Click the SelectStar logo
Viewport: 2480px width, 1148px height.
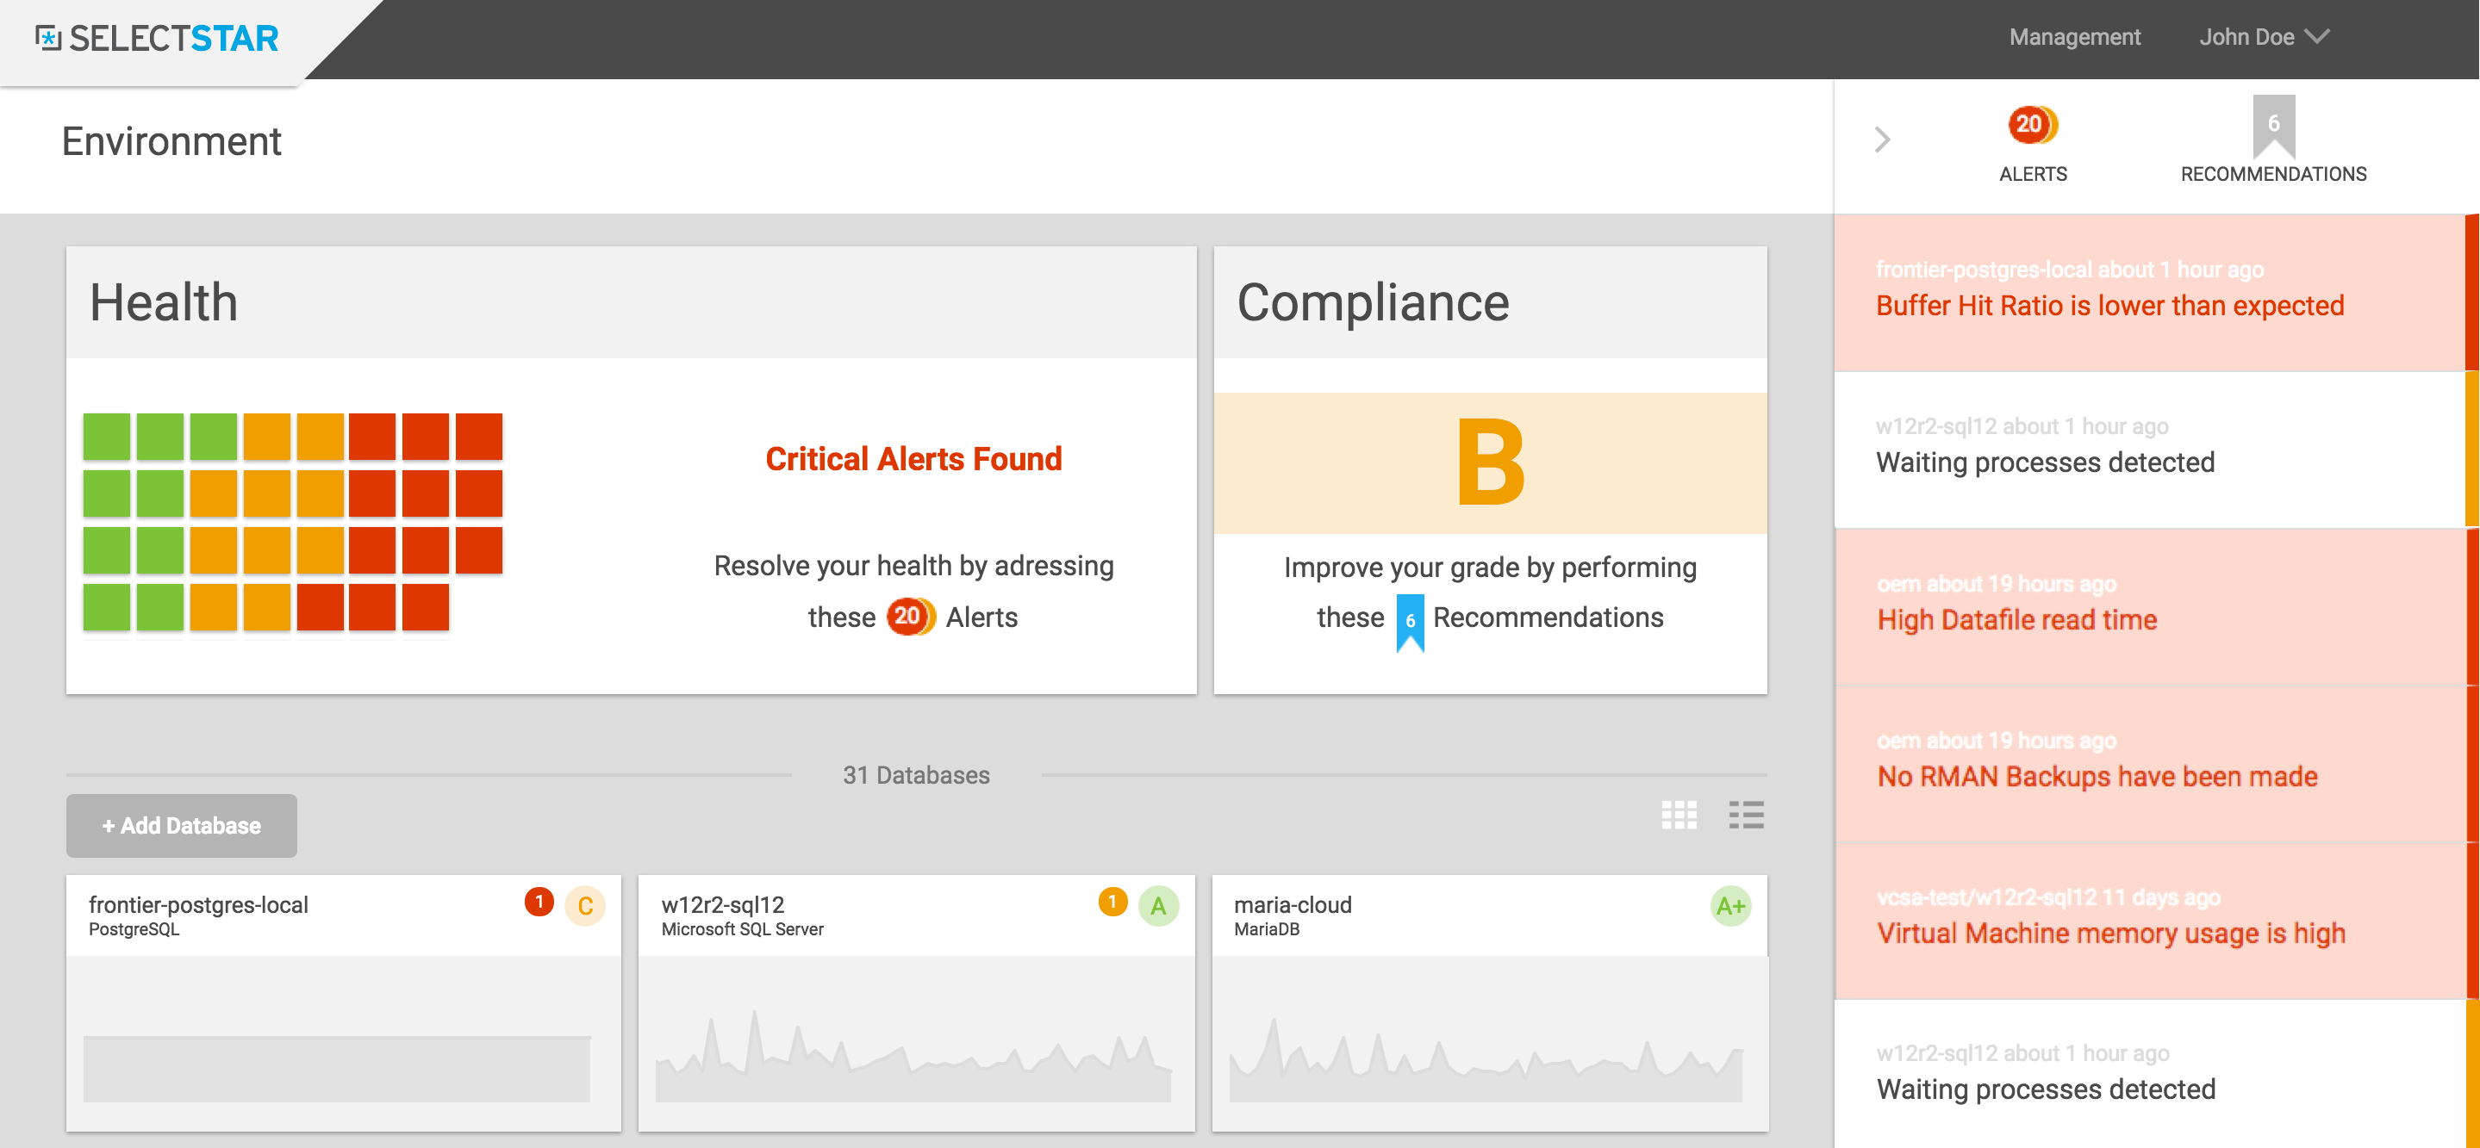157,39
